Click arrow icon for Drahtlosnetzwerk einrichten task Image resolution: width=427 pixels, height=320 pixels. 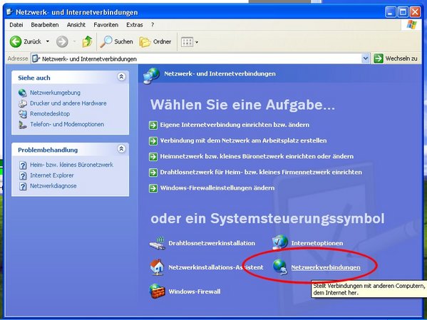(x=153, y=172)
